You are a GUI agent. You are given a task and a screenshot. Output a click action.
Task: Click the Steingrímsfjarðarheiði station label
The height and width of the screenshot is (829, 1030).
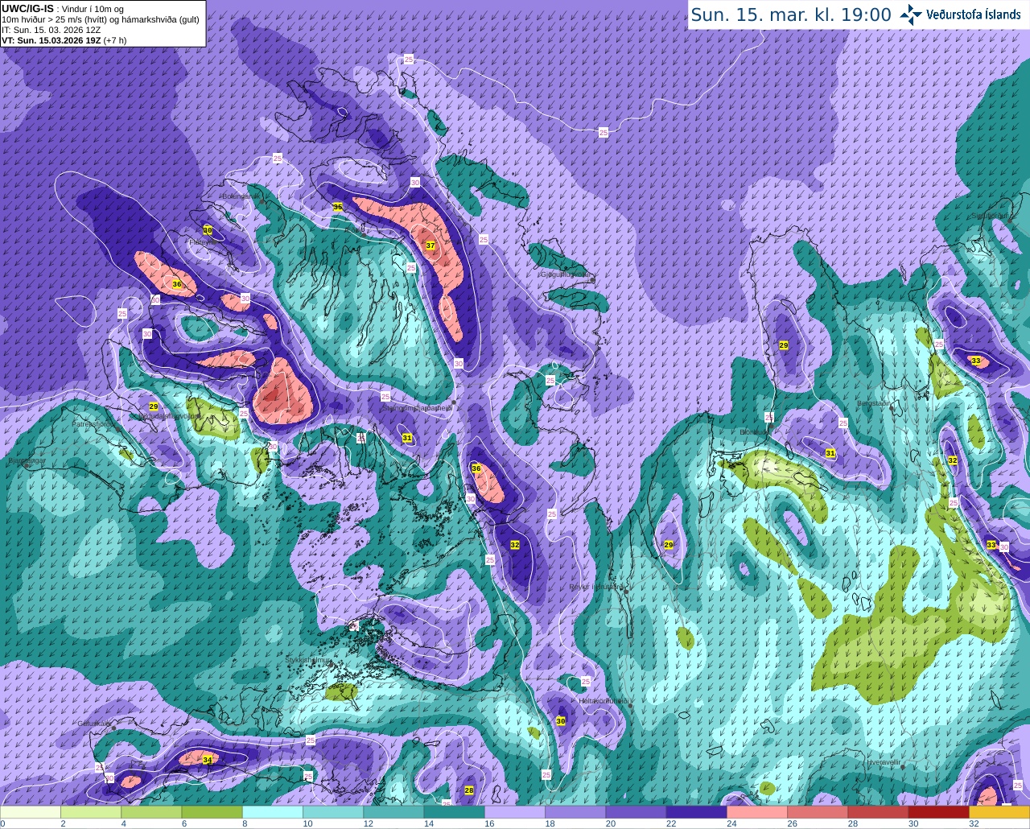point(416,408)
